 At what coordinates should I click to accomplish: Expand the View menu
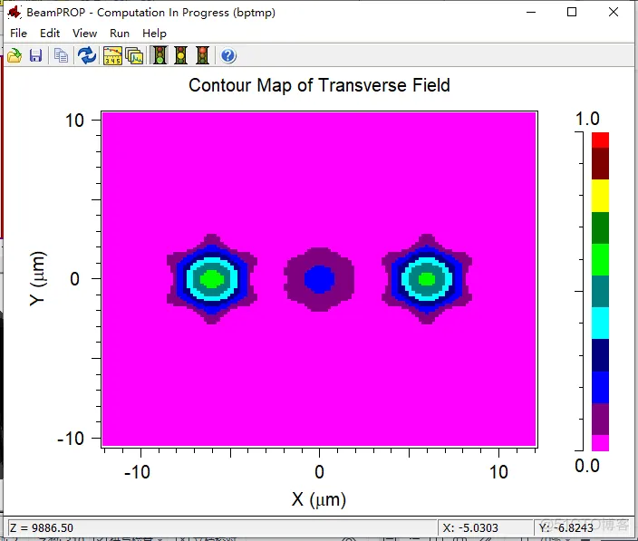[x=84, y=34]
